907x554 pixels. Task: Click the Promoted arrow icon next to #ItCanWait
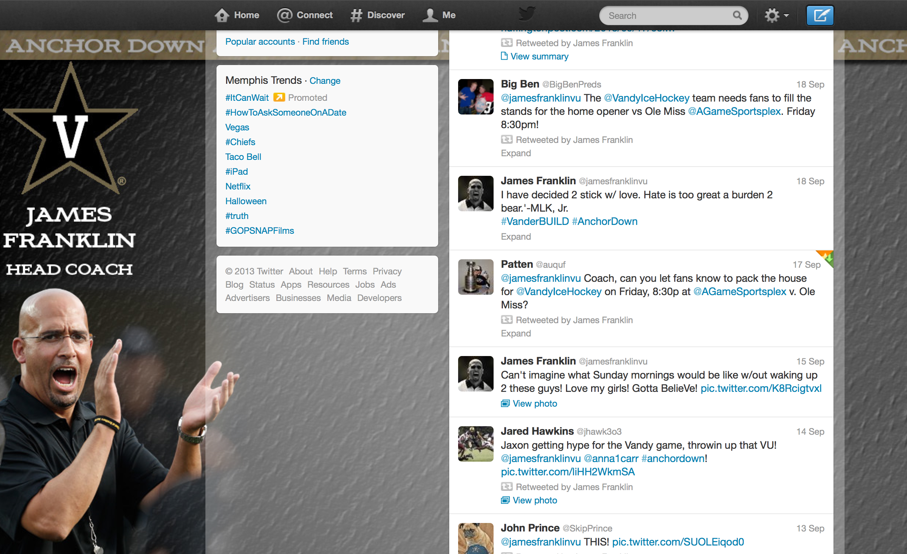point(279,97)
